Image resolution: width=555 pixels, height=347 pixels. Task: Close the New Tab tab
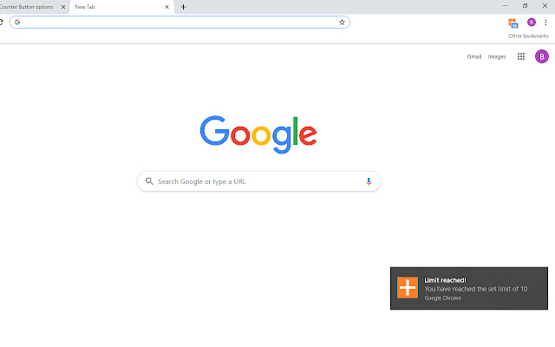(166, 7)
